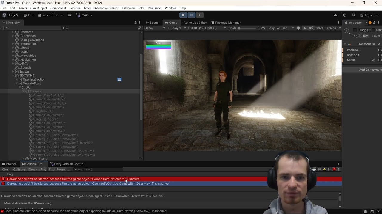This screenshot has height=214, width=382.
Task: Click the Hierarchy search-by-type icon
Action: point(140,28)
